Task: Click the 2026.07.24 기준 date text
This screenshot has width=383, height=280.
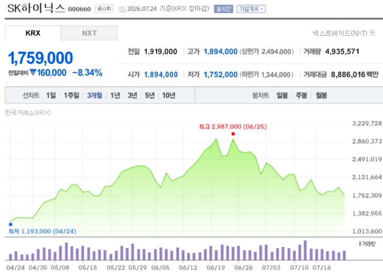Action: coord(149,9)
